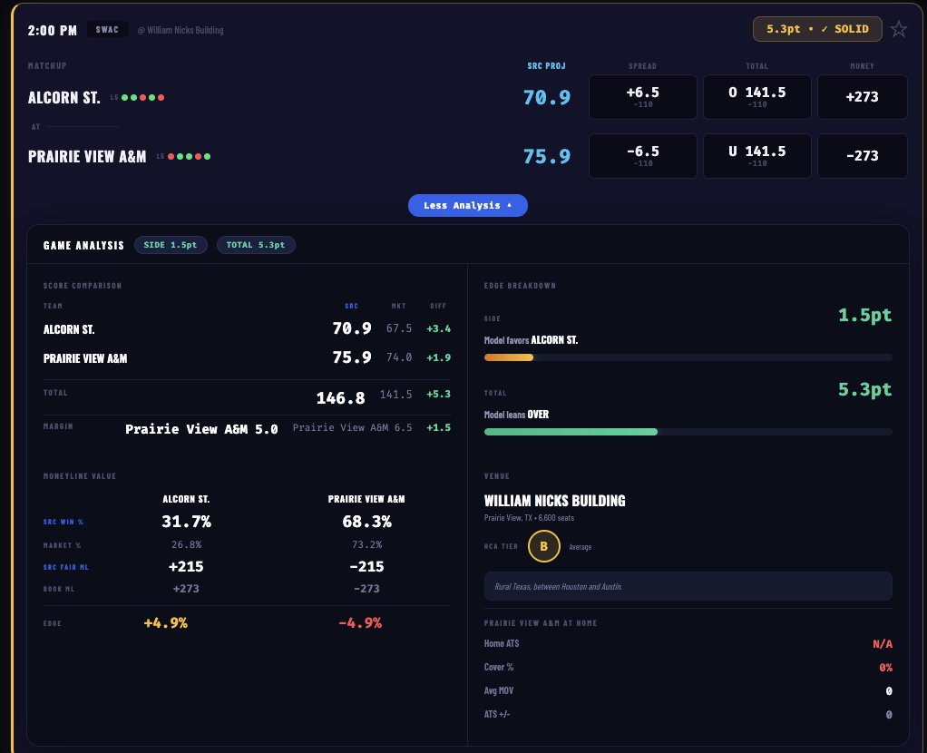The image size is (927, 753).
Task: Click the 74.0 market score for Prairie View
Action: tap(399, 357)
